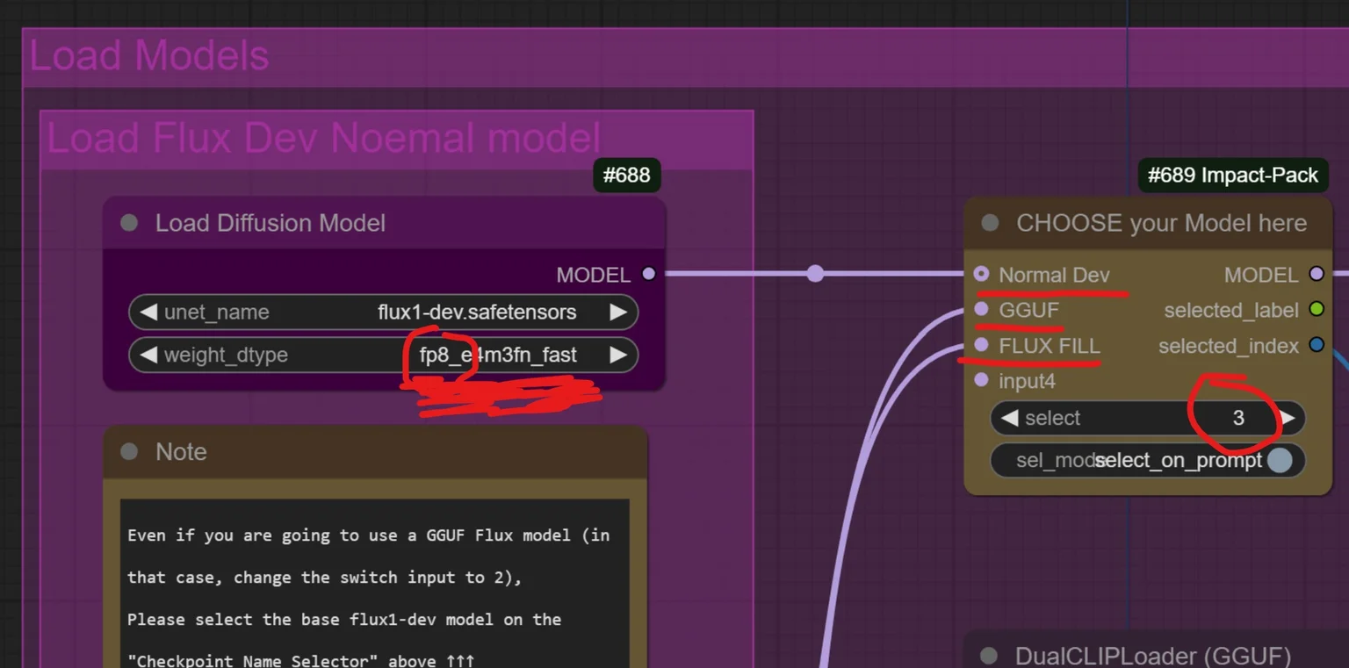The image size is (1349, 668).
Task: Select previous unet_name with left arrow
Action: tap(148, 312)
